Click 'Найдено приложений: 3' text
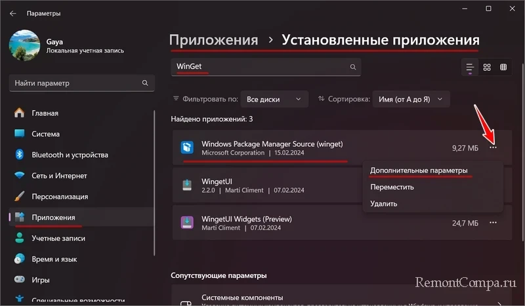Image resolution: width=525 pixels, height=306 pixels. (x=212, y=119)
